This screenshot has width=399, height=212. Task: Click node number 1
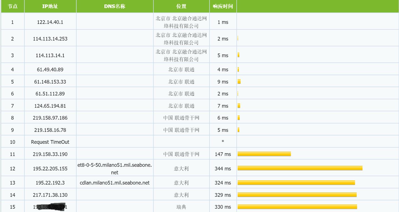point(12,22)
